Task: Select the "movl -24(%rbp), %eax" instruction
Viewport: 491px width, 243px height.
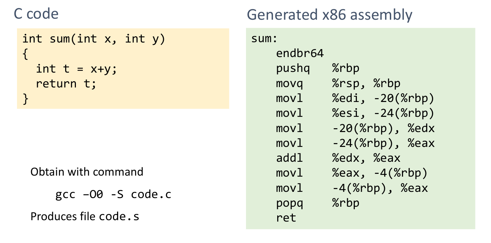Action: point(355,143)
